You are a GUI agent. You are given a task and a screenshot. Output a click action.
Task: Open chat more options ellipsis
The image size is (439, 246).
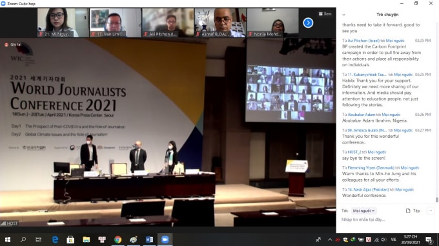pos(430,211)
